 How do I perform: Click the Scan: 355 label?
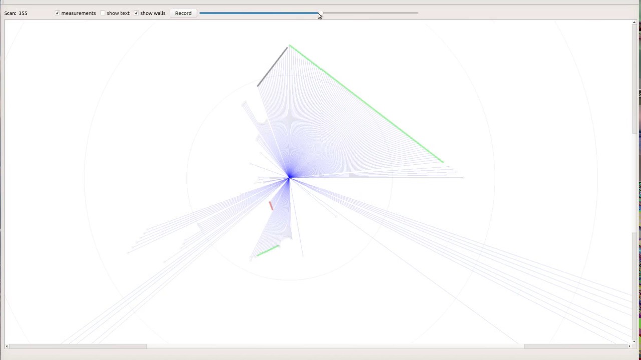pyautogui.click(x=16, y=13)
